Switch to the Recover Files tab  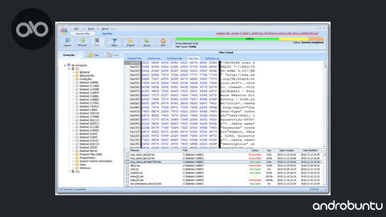[x=83, y=33]
